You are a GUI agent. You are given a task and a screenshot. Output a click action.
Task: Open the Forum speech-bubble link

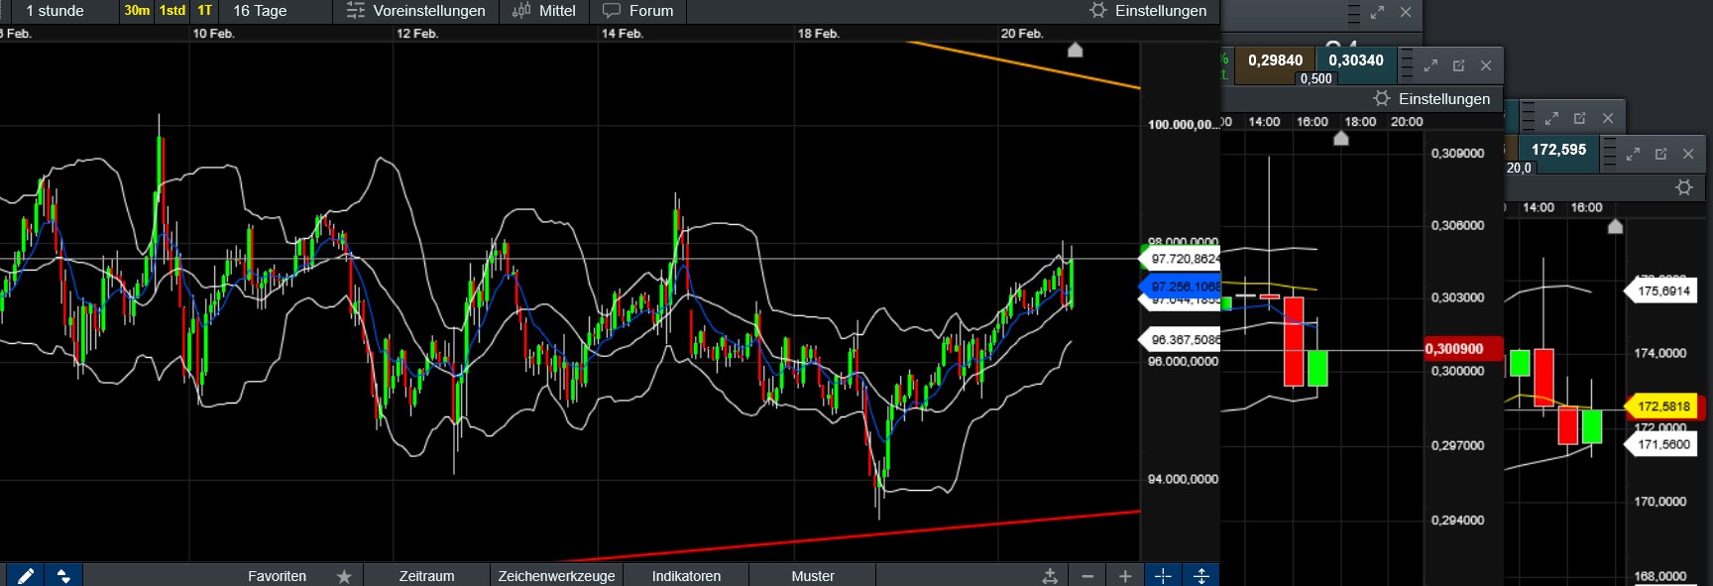coord(638,11)
